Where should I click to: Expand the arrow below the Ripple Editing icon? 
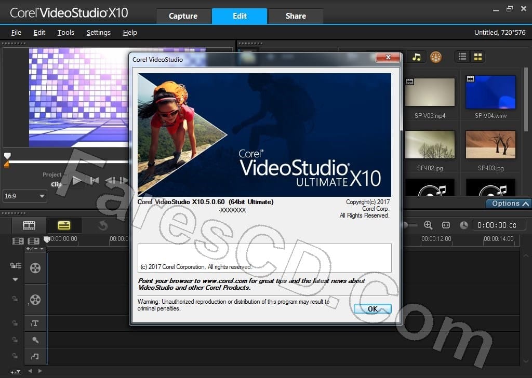15,280
